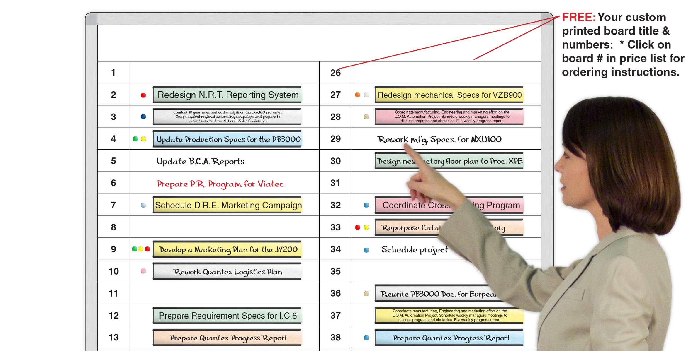This screenshot has width=686, height=351.
Task: Click the dark blue magnet on row 3
Action: (143, 116)
